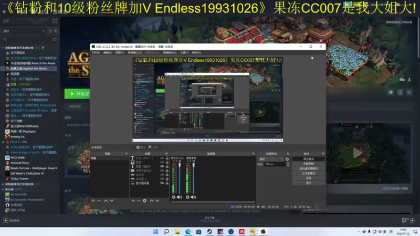Toggle lock on 显示器采集 source
Screen dimensions: 420x236
[x=167, y=183]
